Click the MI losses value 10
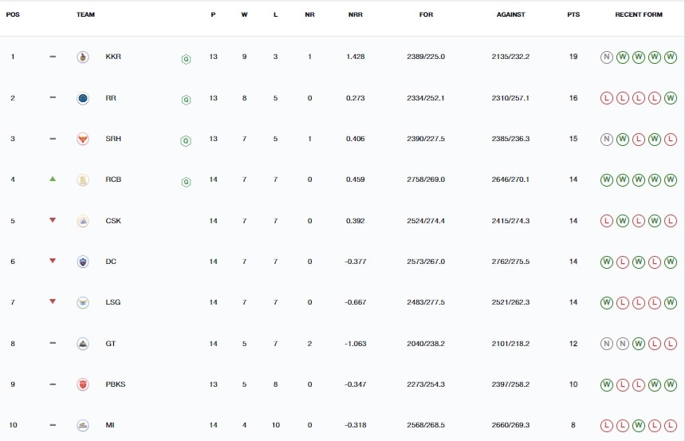 (x=276, y=425)
